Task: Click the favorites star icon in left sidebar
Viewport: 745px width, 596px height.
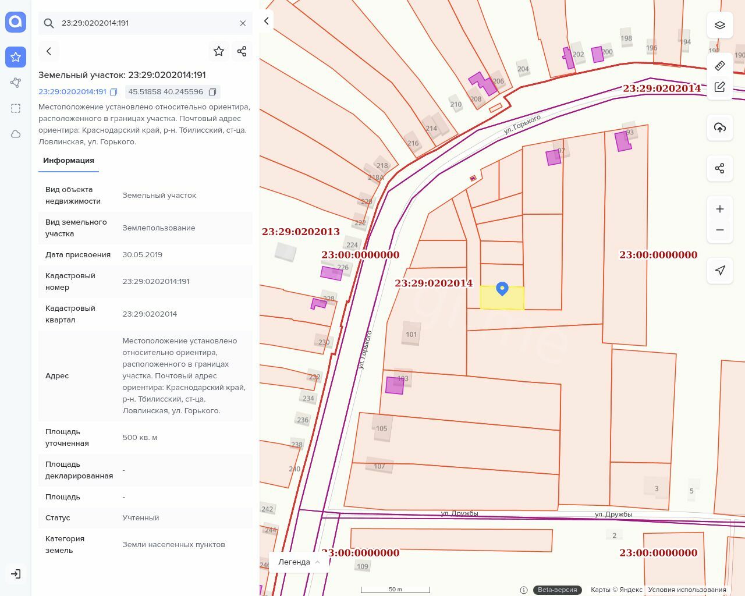Action: (16, 57)
